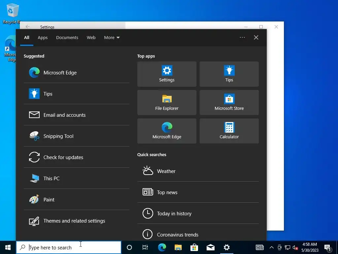The width and height of the screenshot is (338, 254).
Task: Run the Top news quick search
Action: [198, 192]
